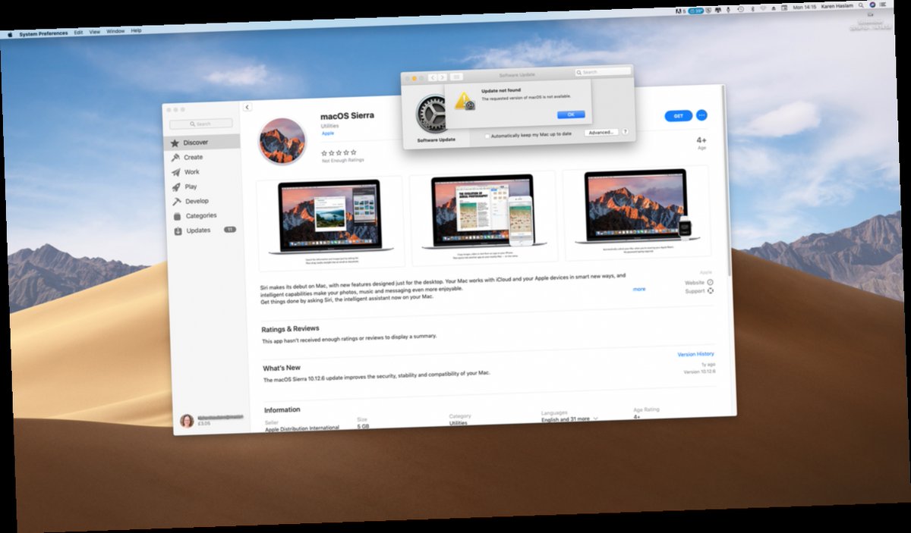Click the Adobe menu bar icon
Screen dimensions: 911x533
click(679, 11)
